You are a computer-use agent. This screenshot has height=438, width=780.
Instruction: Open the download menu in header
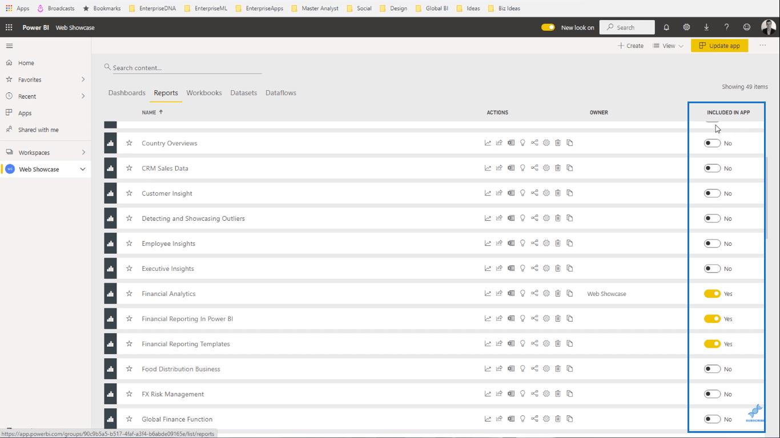click(x=706, y=27)
